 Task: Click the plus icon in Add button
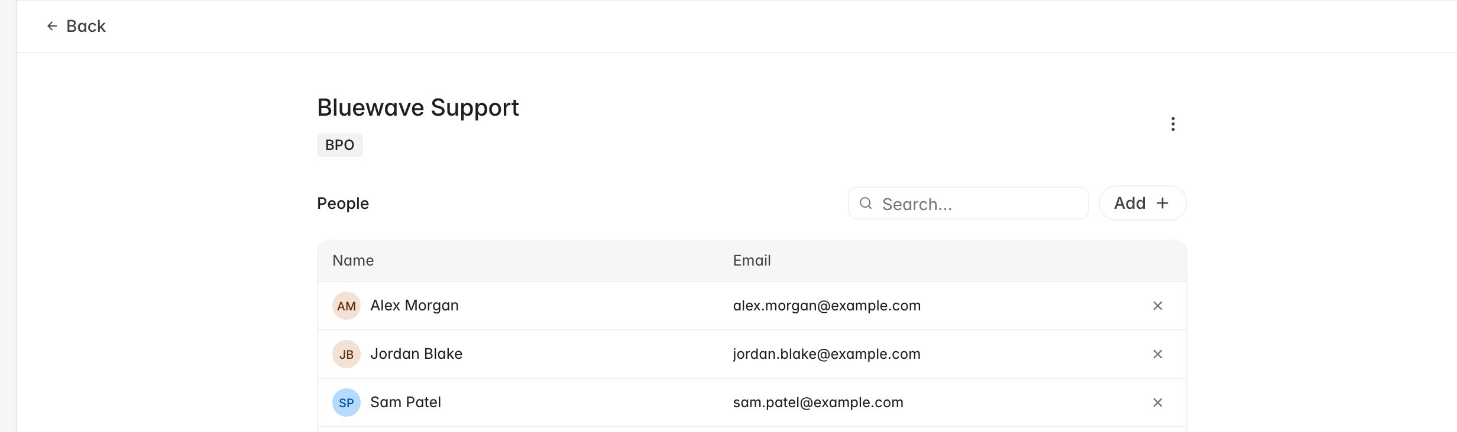[x=1163, y=203]
